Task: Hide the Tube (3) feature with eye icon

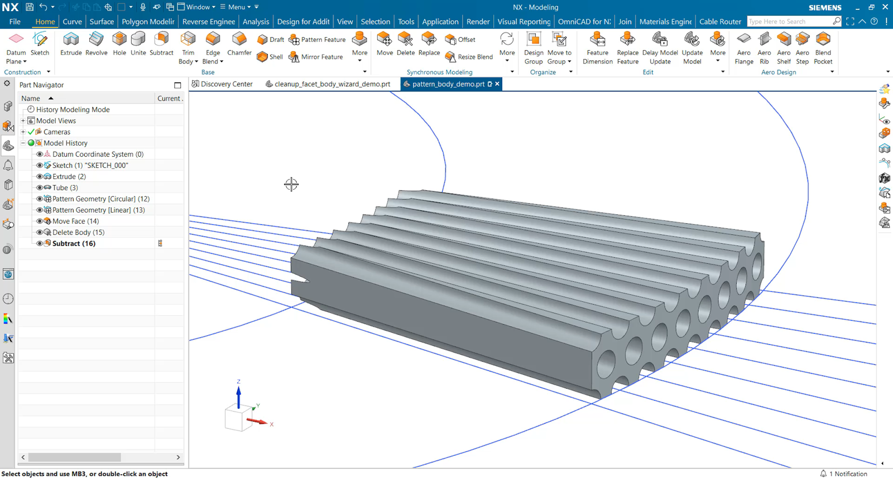Action: [40, 188]
